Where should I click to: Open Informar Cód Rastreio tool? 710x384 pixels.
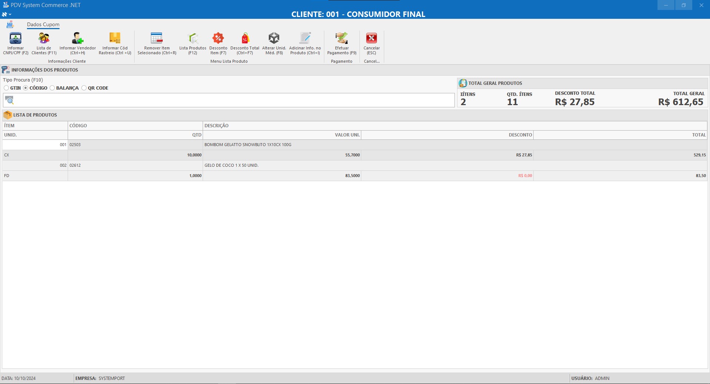pyautogui.click(x=115, y=38)
